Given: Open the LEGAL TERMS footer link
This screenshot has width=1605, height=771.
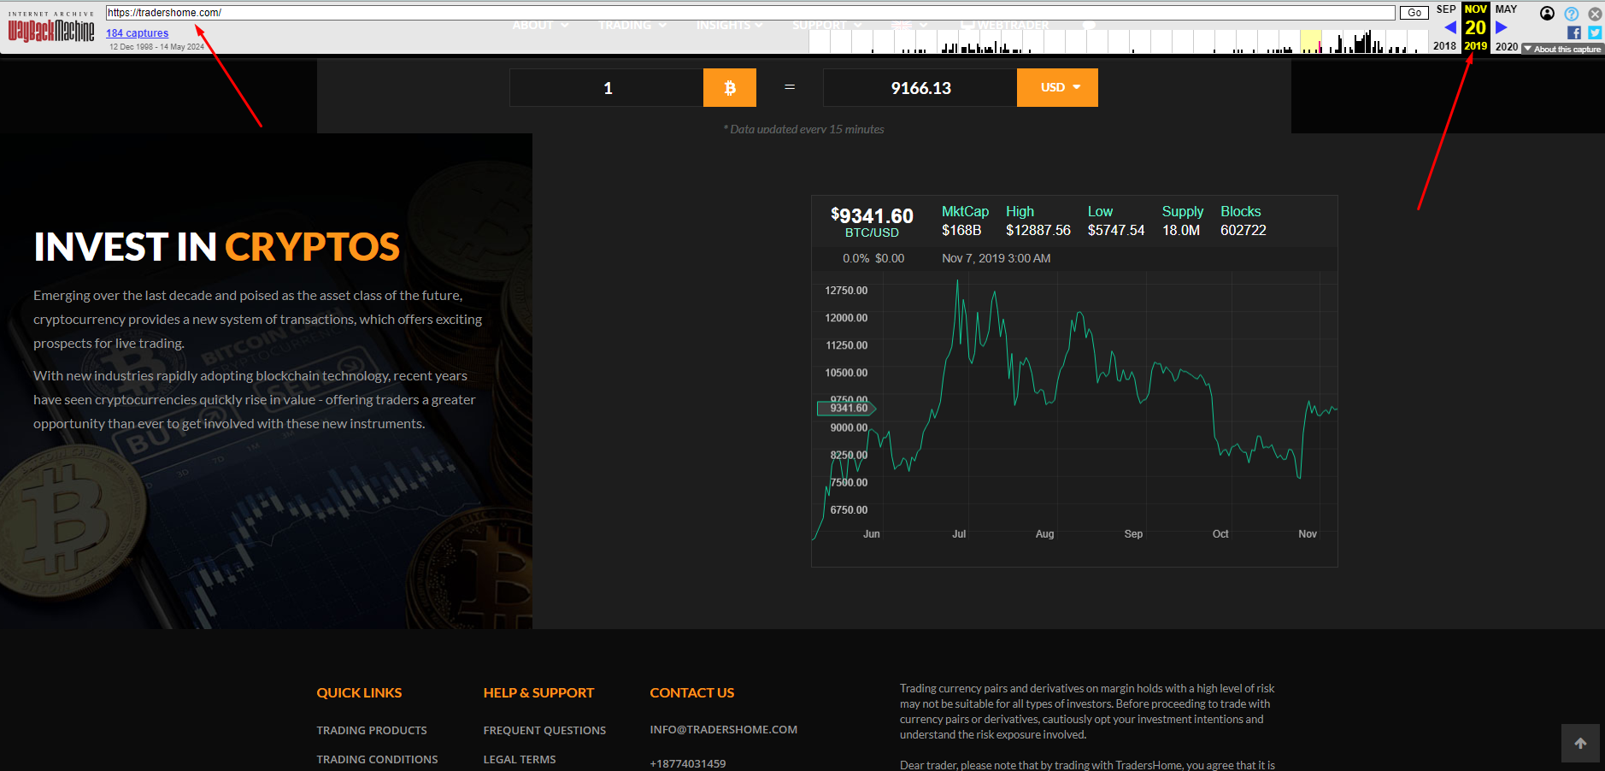Looking at the screenshot, I should [x=520, y=759].
